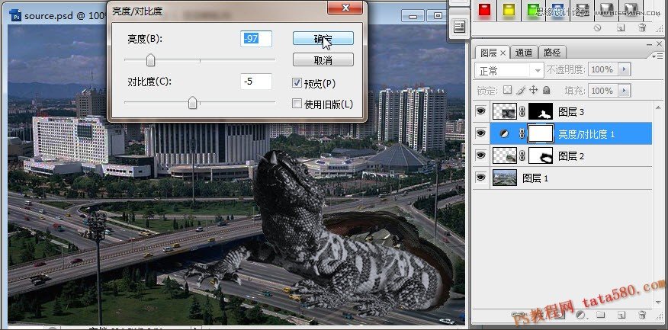Switch to the 通道 tab
Screen dimensions: 668x330
coord(524,53)
